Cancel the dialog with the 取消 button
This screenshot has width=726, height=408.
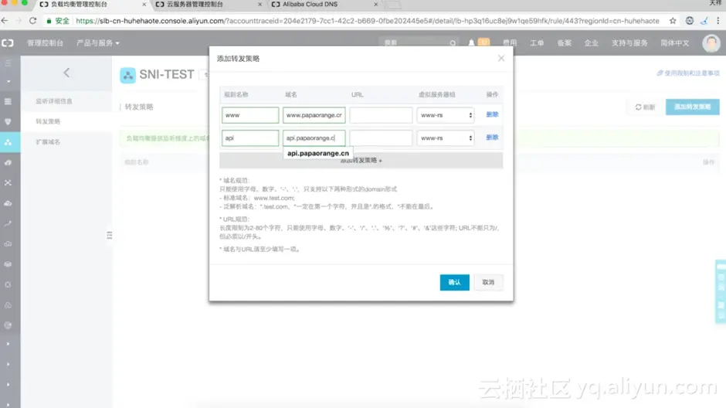[x=488, y=283]
